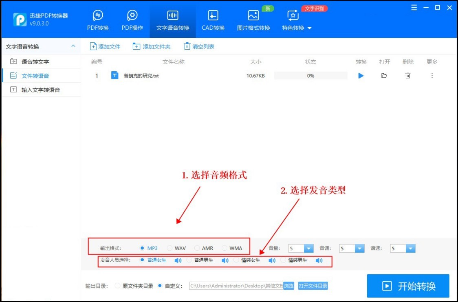The image size is (458, 302).
Task: Open more options via vertical dots icon
Action: [x=432, y=75]
